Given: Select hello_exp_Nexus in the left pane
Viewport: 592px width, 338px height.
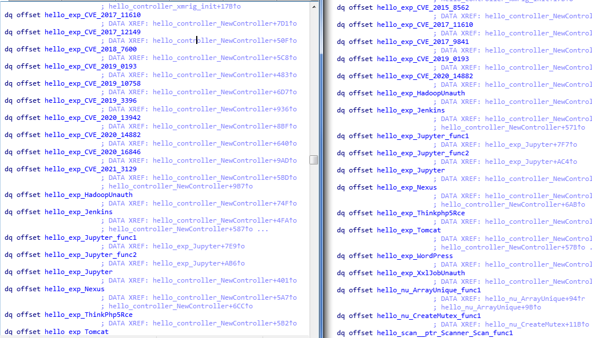Looking at the screenshot, I should click(x=74, y=289).
